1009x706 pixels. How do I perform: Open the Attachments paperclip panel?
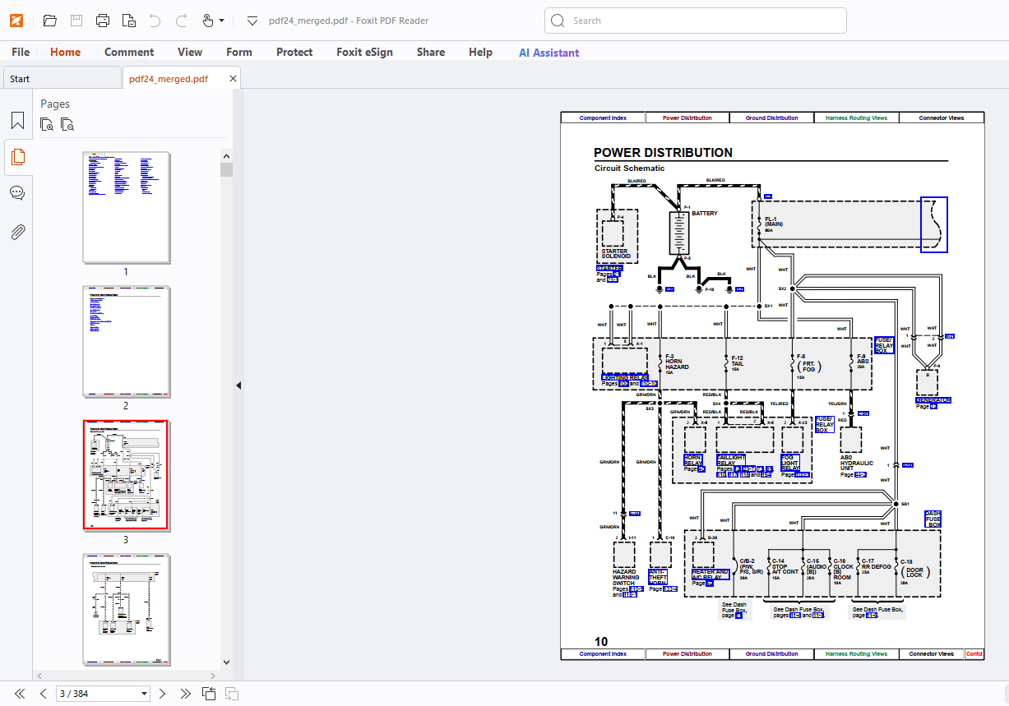17,232
